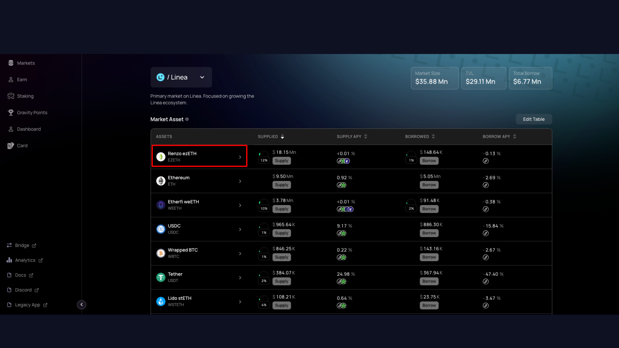
Task: Click the Market Asset info icon
Action: coord(187,119)
